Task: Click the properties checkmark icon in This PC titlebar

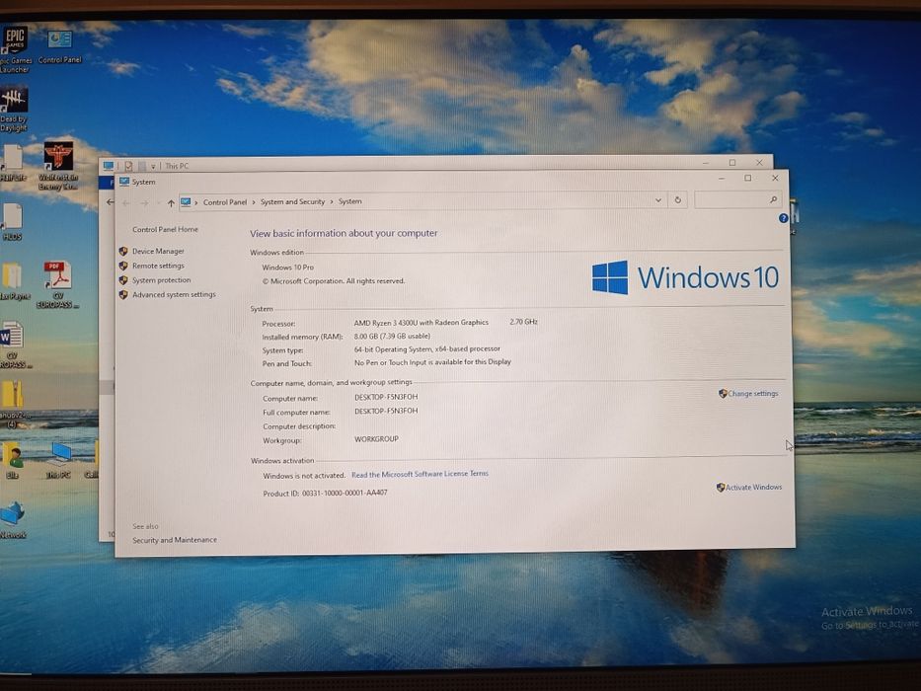Action: pos(128,166)
